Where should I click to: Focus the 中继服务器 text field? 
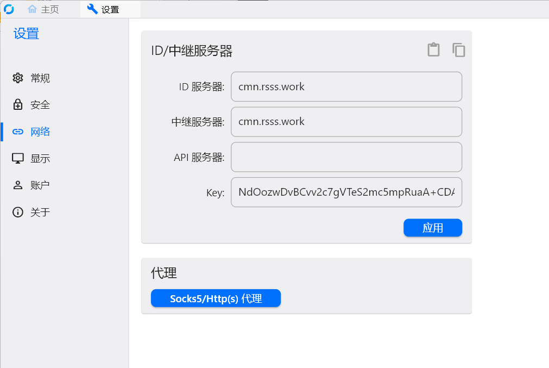pos(346,122)
